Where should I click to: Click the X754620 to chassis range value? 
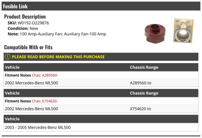coord(140,109)
